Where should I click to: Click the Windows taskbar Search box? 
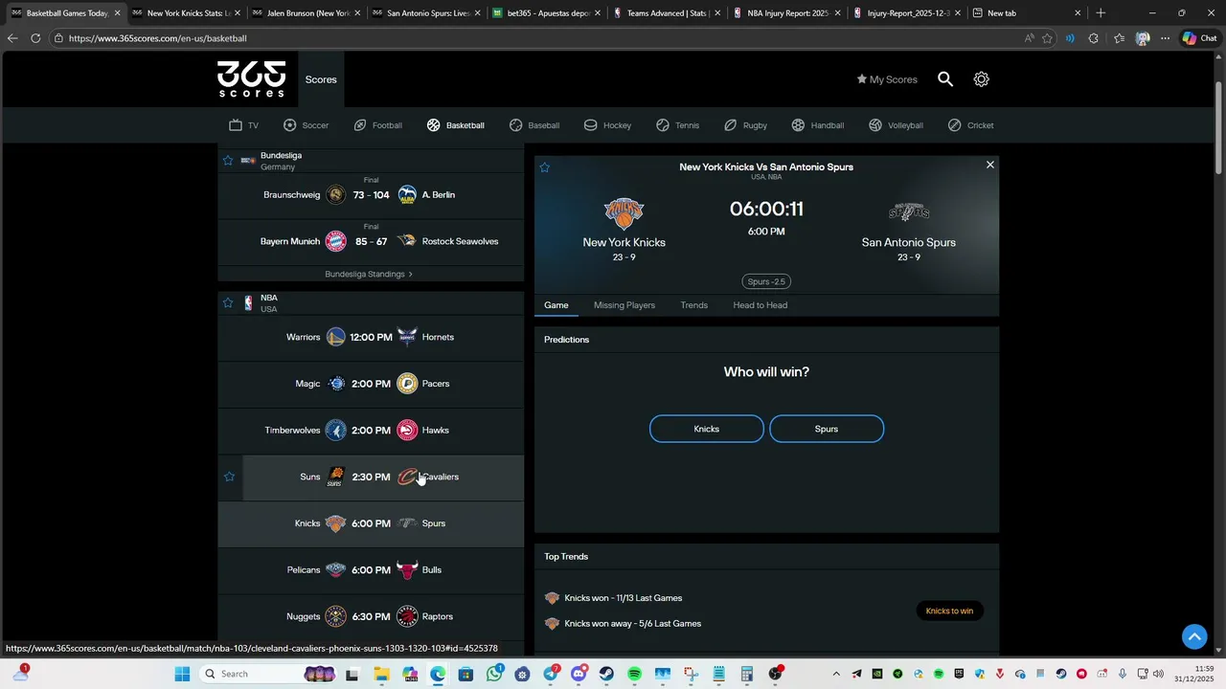point(268,674)
